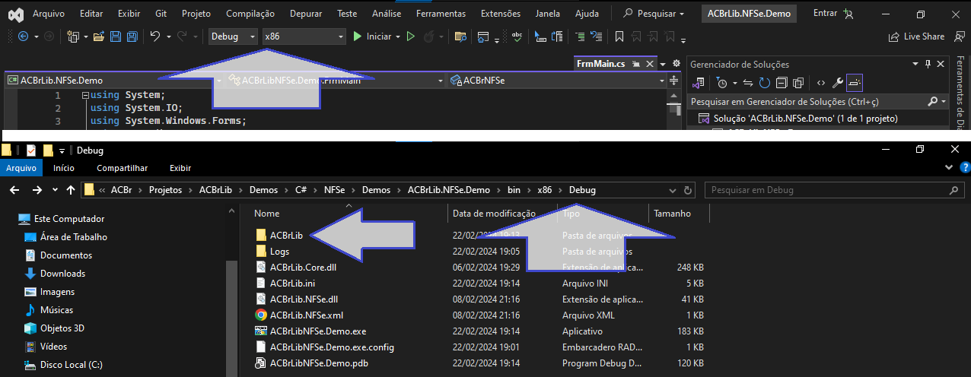
Task: Open the Git menu
Action: pyautogui.click(x=161, y=14)
